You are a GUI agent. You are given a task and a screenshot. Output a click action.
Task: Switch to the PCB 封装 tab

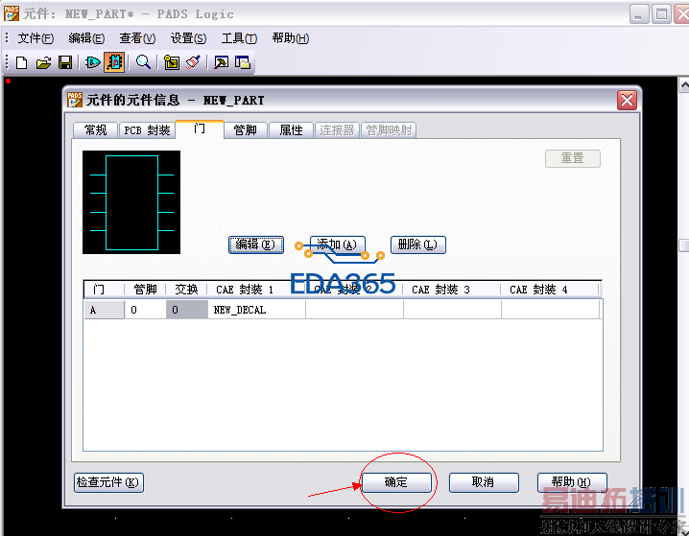pyautogui.click(x=147, y=130)
